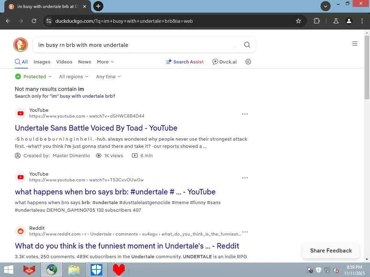
Task: Open more options for Toad video result
Action: tap(245, 114)
